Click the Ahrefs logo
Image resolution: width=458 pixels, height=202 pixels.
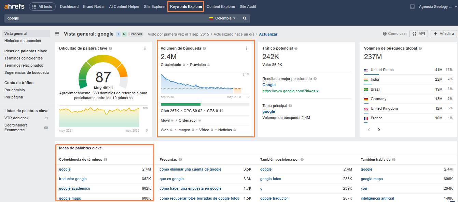click(x=14, y=6)
